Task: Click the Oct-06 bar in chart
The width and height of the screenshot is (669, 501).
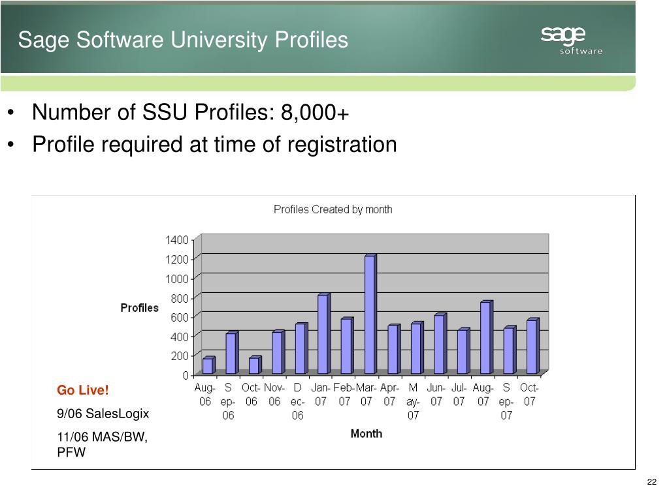Action: coord(255,365)
